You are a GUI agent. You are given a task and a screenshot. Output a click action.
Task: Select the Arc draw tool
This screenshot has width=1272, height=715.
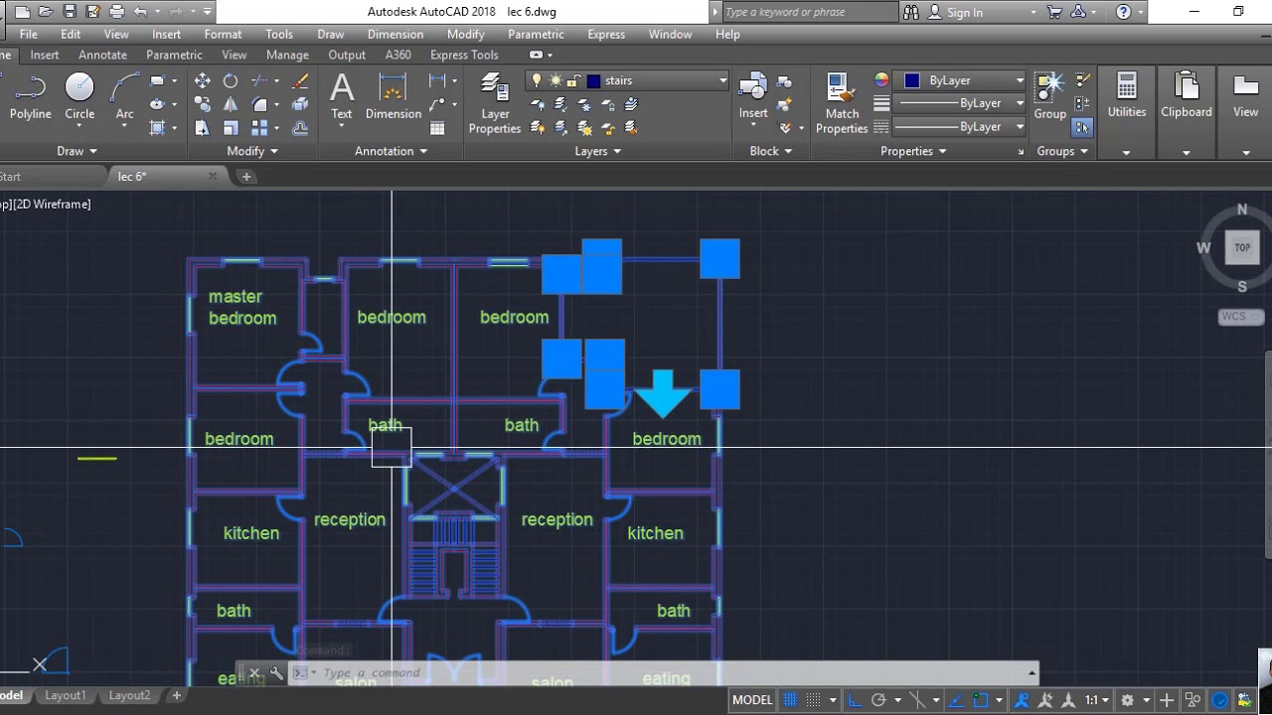coord(124,97)
